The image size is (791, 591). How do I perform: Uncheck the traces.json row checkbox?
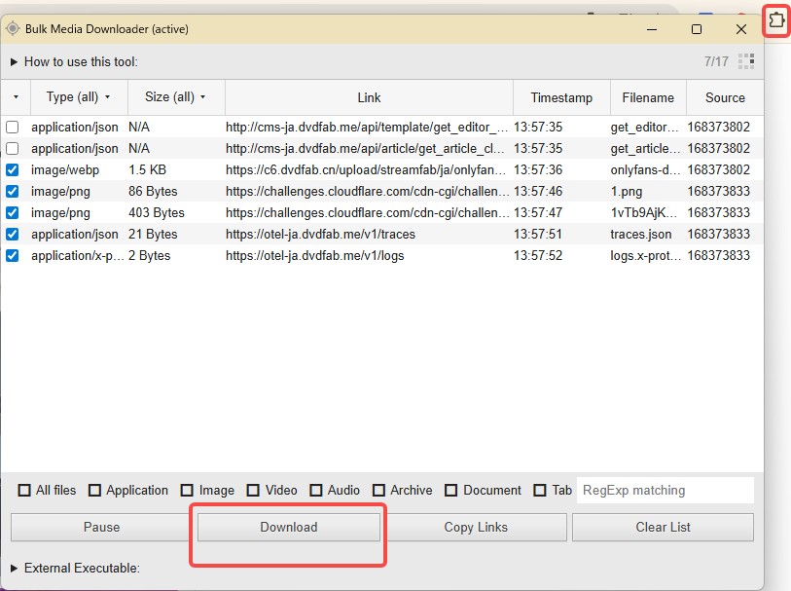tap(13, 235)
